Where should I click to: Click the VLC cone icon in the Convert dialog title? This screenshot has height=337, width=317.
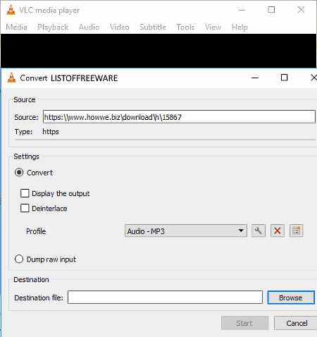(x=11, y=78)
